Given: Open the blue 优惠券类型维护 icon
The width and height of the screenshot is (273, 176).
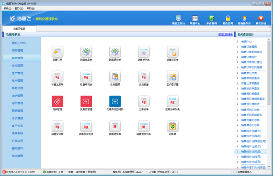Looking at the screenshot, I should [x=115, y=101].
